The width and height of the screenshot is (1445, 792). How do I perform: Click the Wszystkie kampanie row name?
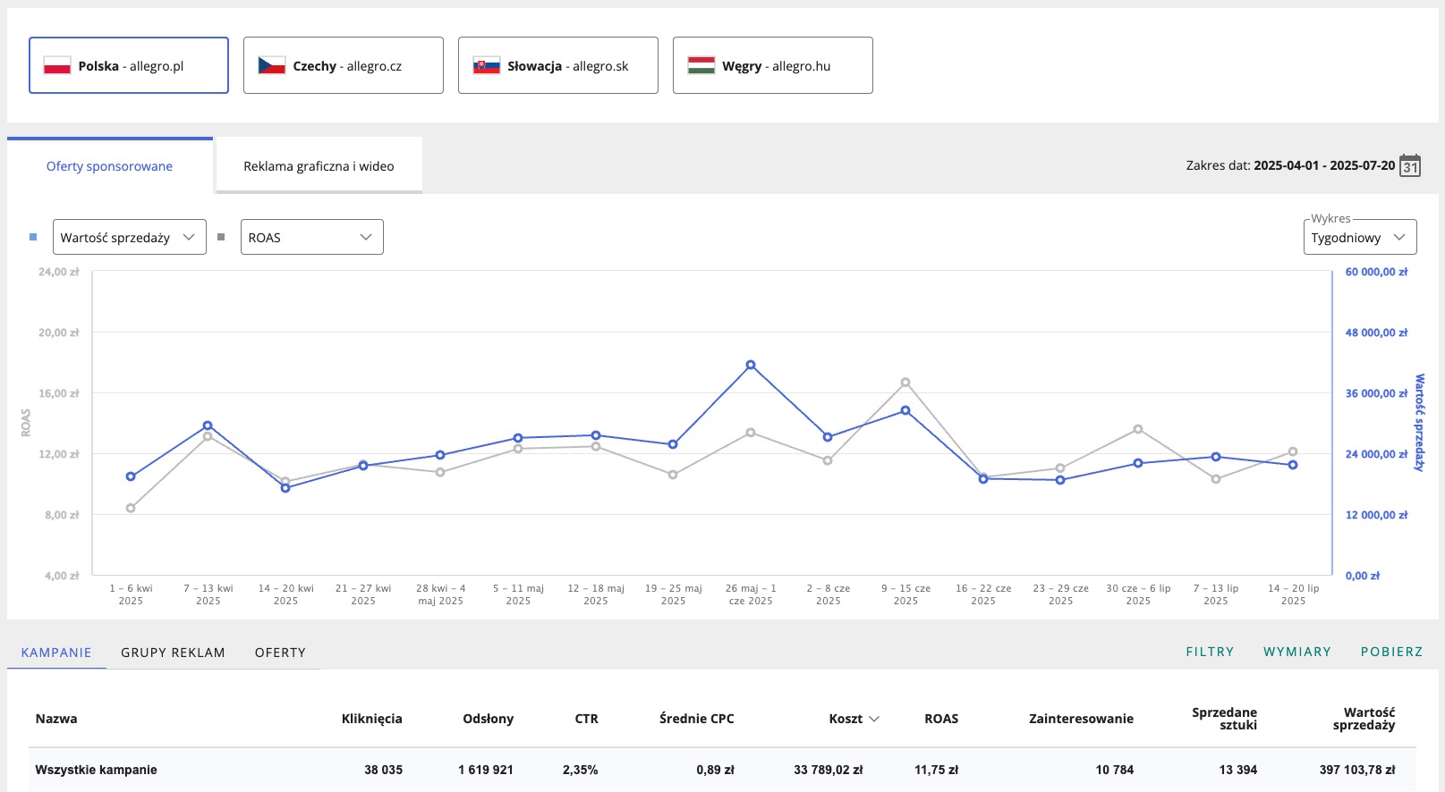[x=96, y=770]
